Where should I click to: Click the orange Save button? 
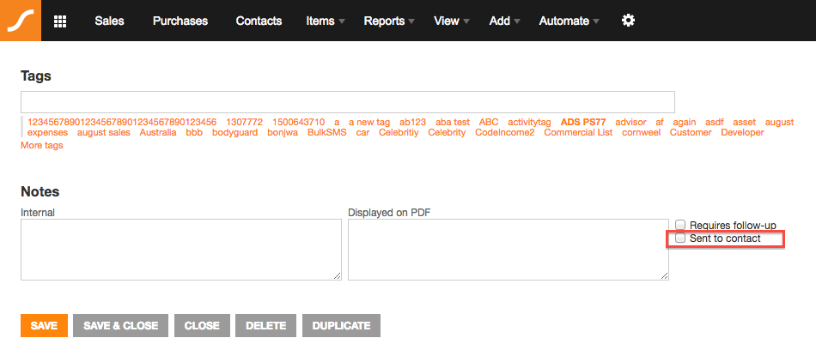pos(44,326)
